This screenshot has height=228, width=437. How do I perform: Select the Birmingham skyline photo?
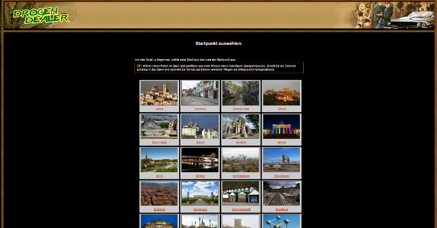(241, 160)
